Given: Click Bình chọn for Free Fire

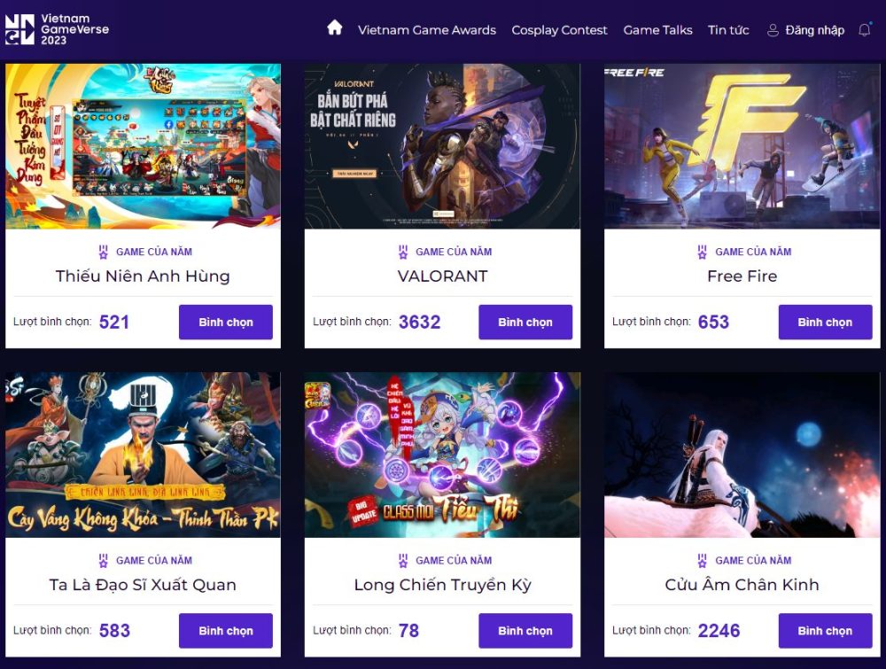Looking at the screenshot, I should click(x=825, y=322).
